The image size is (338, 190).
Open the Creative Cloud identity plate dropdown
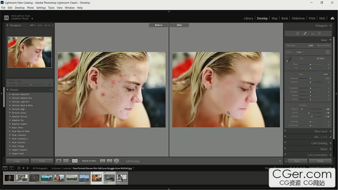(x=32, y=19)
